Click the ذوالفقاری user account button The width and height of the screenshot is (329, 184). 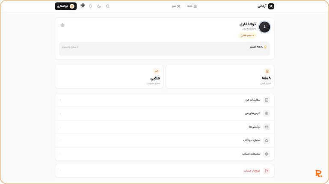(x=66, y=6)
